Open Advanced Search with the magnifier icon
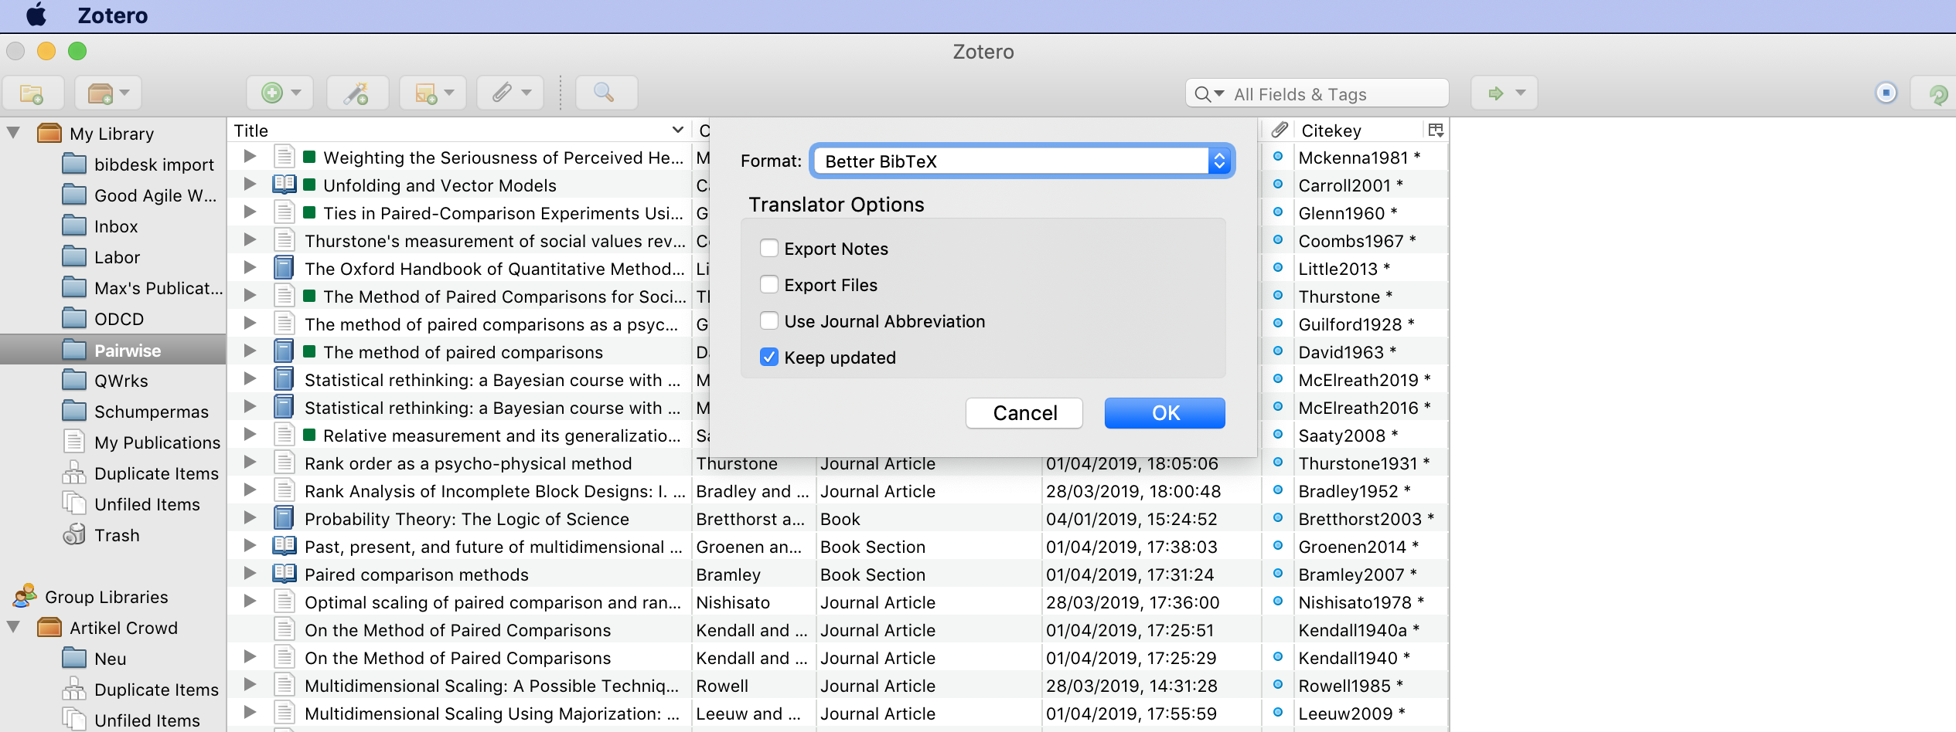Viewport: 1956px width, 732px height. tap(605, 92)
